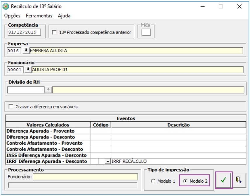This screenshot has width=250, height=196.
Task: Click IRRF RECÁLCULO description cell
Action: coord(178,162)
